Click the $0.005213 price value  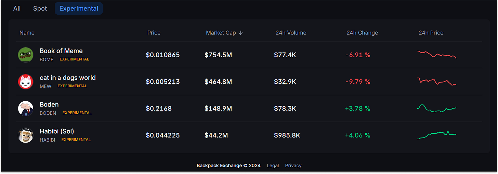point(163,82)
